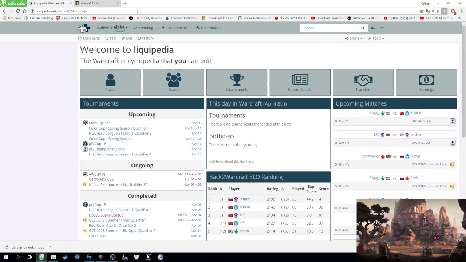The height and width of the screenshot is (262, 466).
Task: Bookmark page with the star icon
Action: [438, 11]
